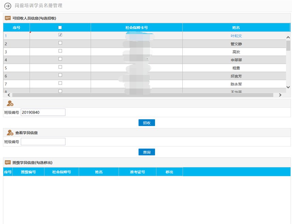Click the 招收 button
The image size is (292, 224).
[147, 123]
